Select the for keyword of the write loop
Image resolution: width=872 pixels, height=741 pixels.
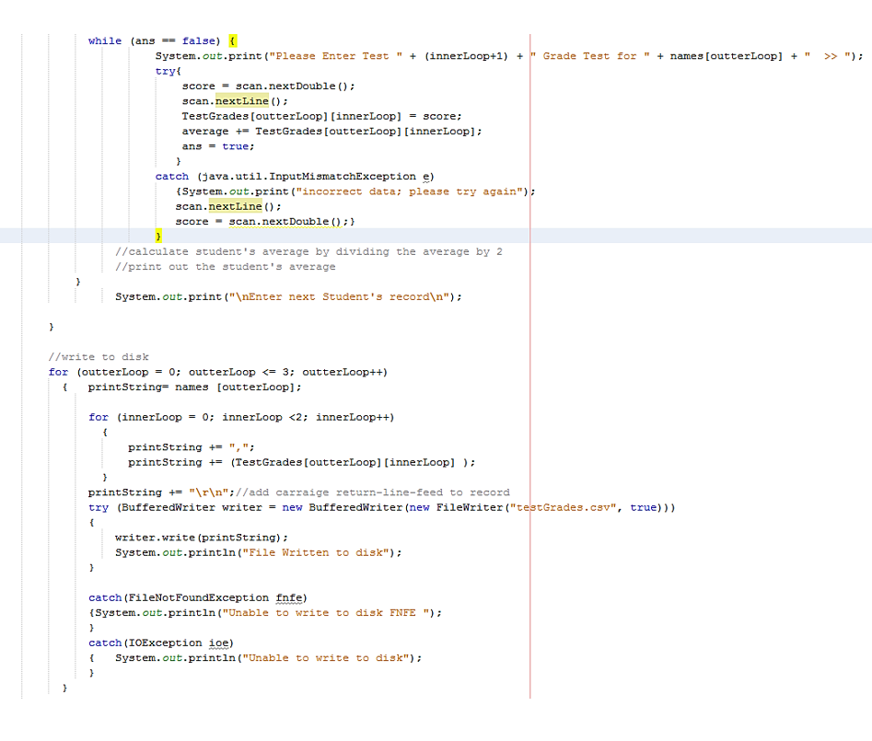pyautogui.click(x=58, y=371)
